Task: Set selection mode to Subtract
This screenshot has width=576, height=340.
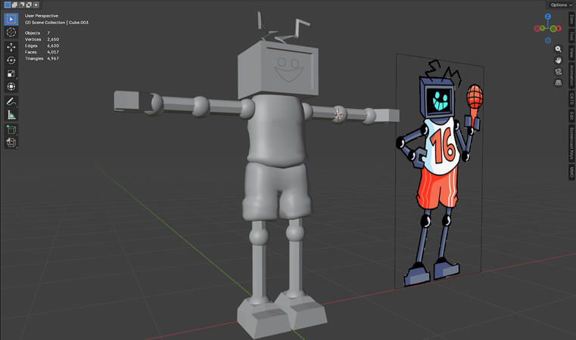Action: 22,5
